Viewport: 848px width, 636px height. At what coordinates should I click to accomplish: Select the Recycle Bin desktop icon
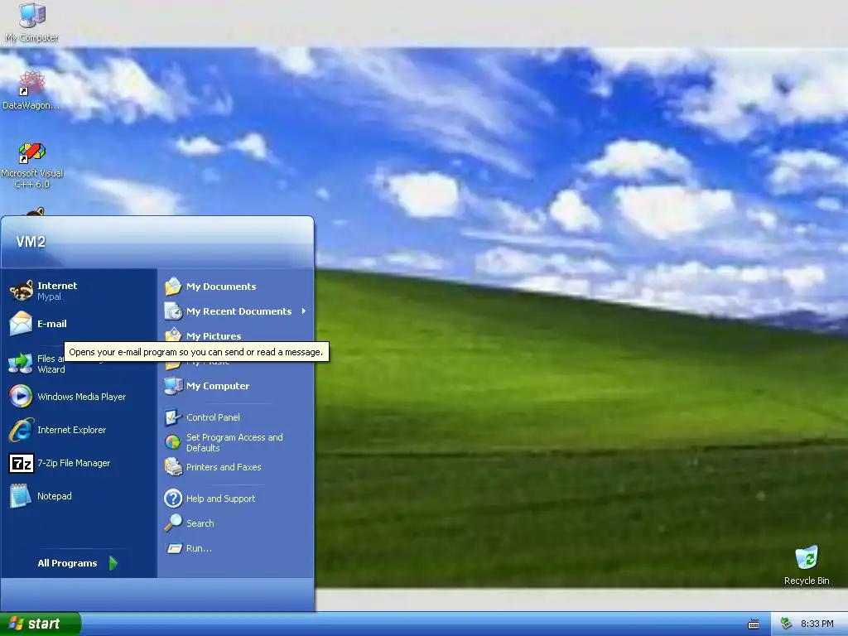tap(807, 557)
